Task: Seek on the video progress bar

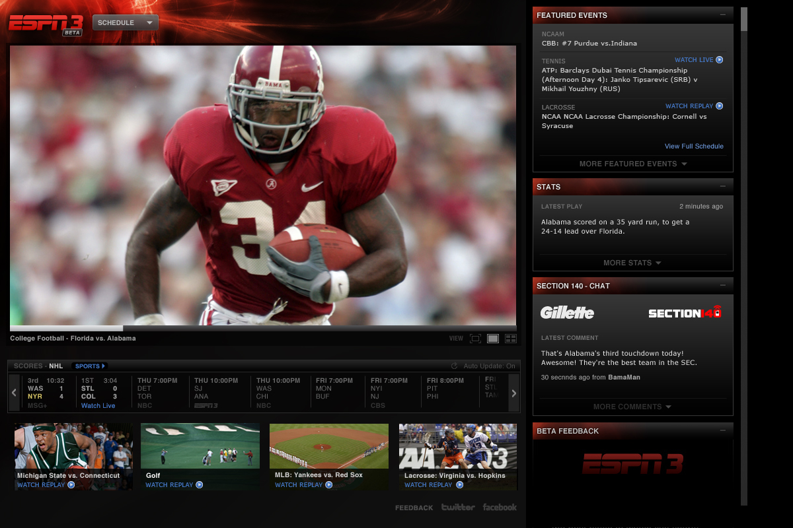Action: [x=263, y=328]
